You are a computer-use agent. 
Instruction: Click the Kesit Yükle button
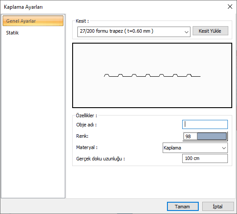tap(210, 31)
